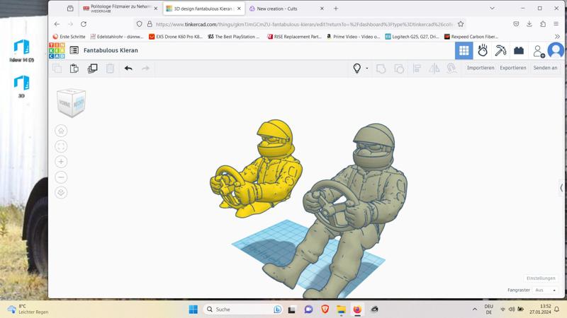The width and height of the screenshot is (567, 318).
Task: Open the list all tabs dropdown
Action: coord(492,8)
